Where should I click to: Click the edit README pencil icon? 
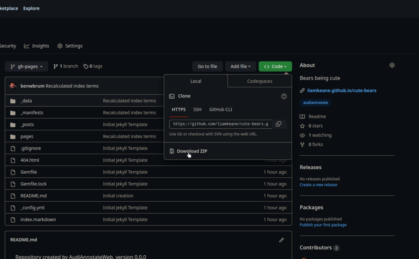tap(282, 240)
